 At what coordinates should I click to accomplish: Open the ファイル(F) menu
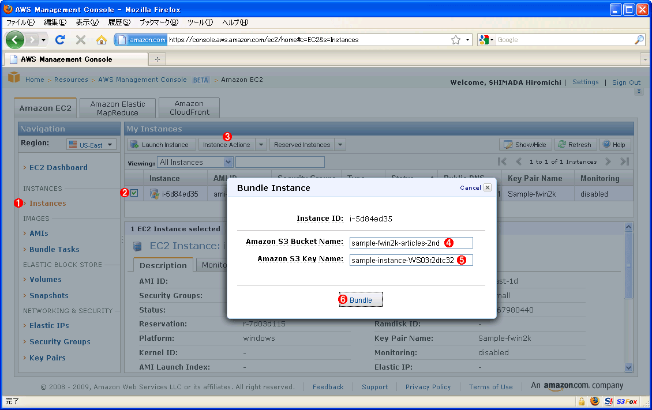point(20,22)
